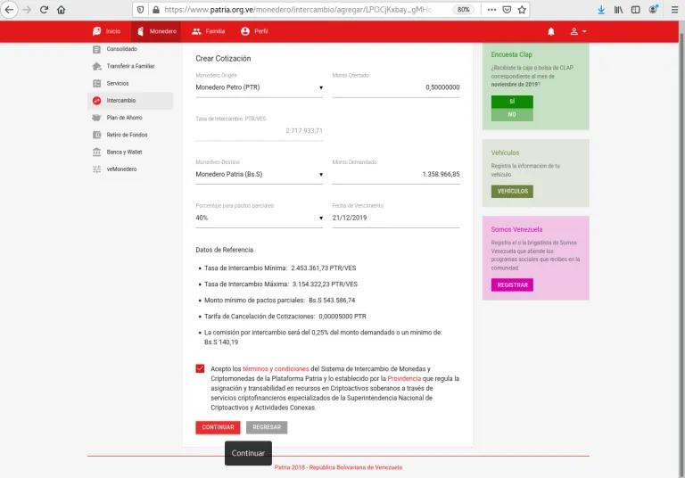Click the red CONTINUAR button

click(x=218, y=427)
